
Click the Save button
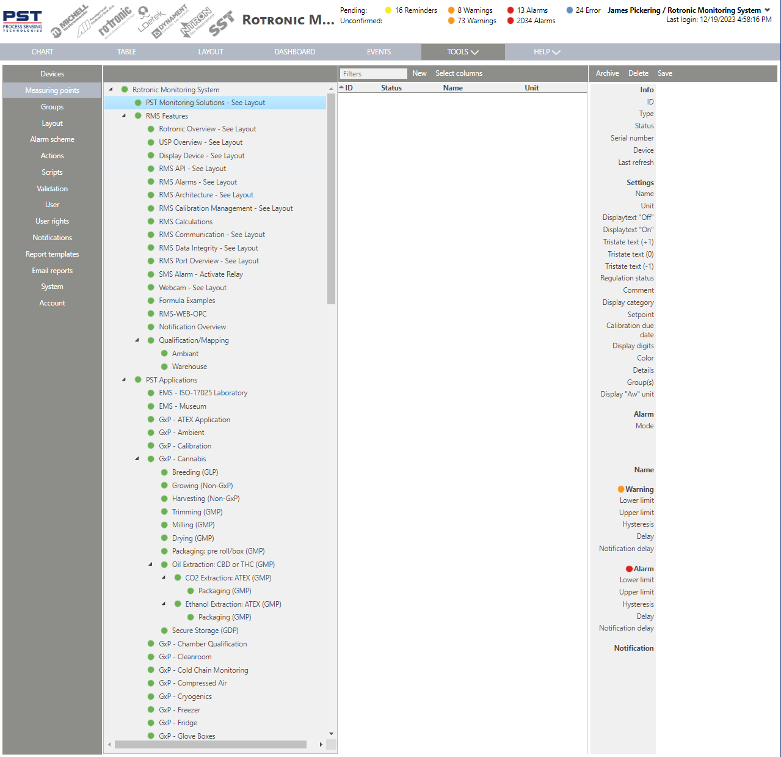[665, 73]
